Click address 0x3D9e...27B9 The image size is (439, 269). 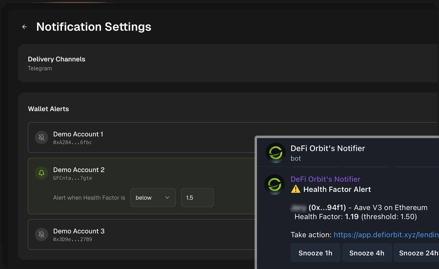pyautogui.click(x=72, y=240)
